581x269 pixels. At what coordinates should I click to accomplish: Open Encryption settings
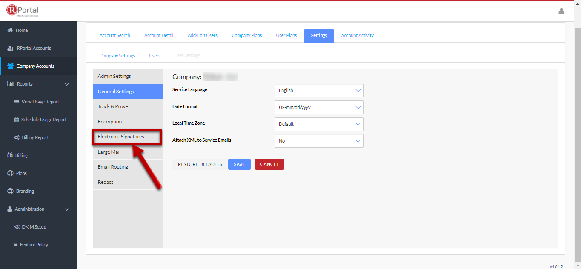[x=128, y=122]
